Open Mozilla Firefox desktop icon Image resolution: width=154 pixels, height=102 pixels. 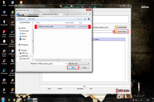4,53
